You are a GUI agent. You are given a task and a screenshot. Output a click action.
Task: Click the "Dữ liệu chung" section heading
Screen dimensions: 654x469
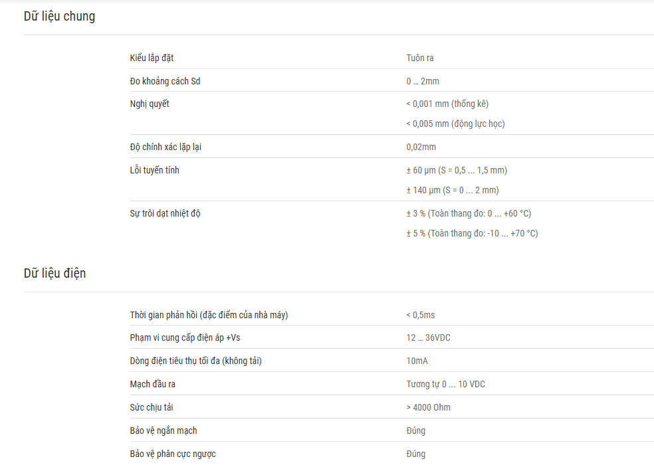(x=59, y=16)
